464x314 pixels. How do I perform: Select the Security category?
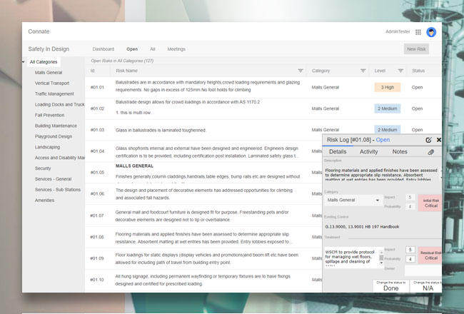[x=43, y=168]
